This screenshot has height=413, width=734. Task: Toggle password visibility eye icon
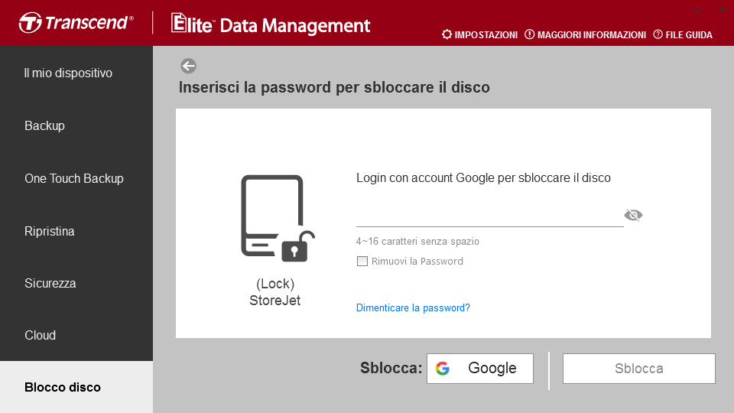point(633,215)
